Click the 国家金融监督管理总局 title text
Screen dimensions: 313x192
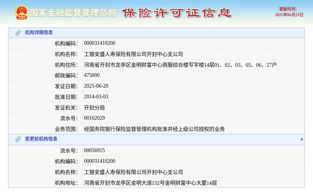(x=73, y=13)
